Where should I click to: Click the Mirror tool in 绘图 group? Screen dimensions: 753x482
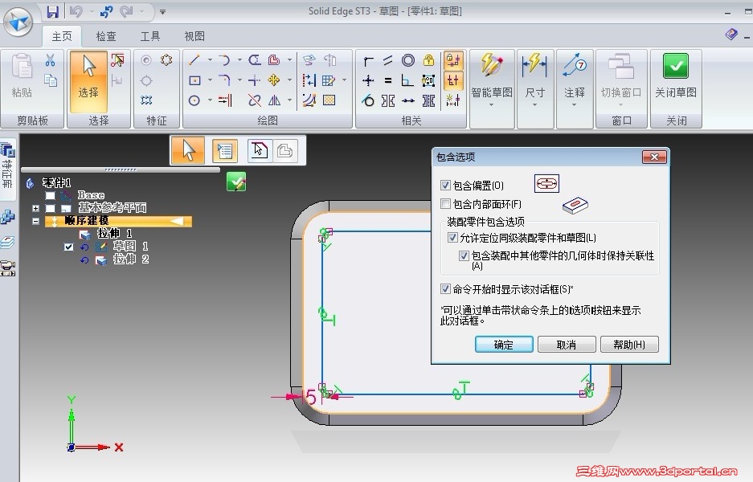click(274, 100)
